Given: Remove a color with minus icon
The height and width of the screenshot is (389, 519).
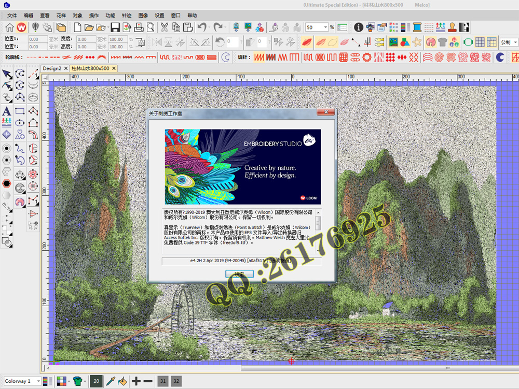Looking at the screenshot, I should (148, 381).
